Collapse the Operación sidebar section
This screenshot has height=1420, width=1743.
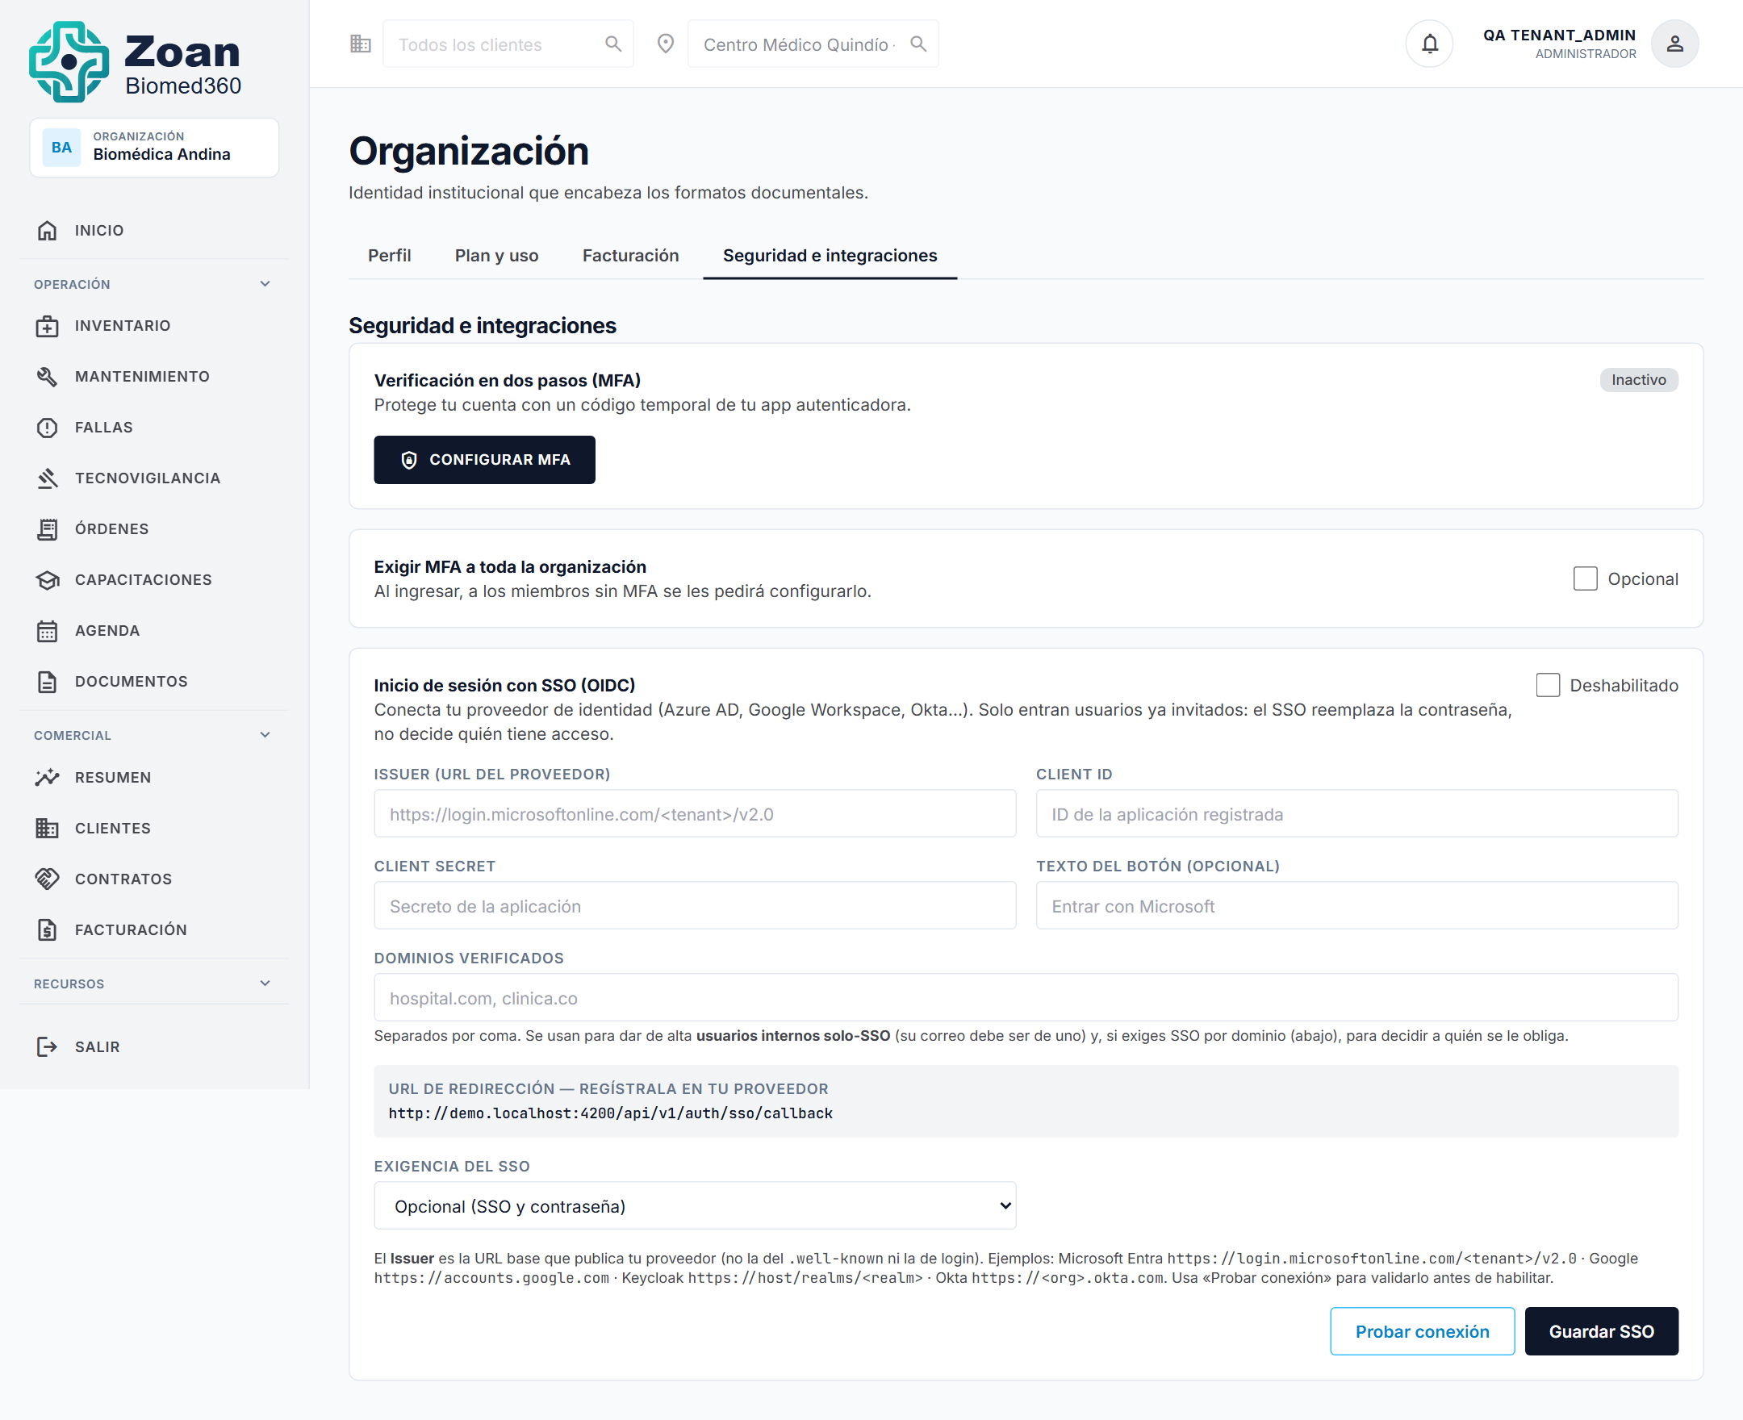(265, 284)
